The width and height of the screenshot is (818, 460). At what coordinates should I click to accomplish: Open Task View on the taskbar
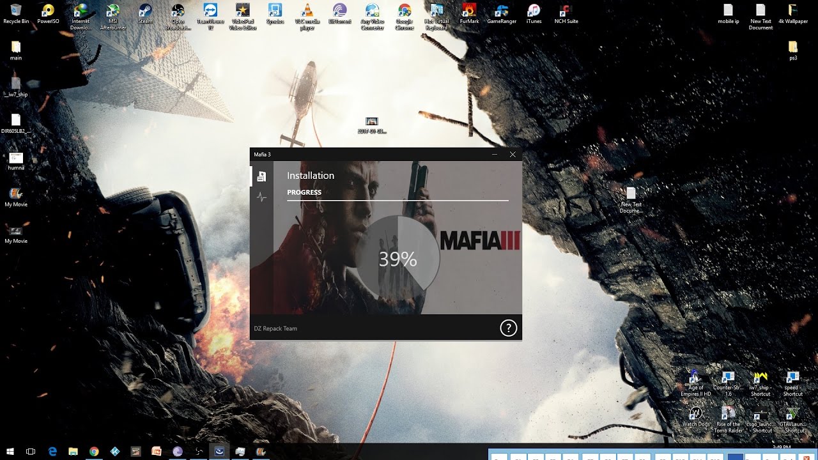click(x=31, y=451)
